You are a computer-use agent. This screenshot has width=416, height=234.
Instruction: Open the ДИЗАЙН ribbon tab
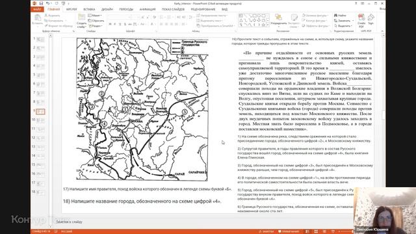pyautogui.click(x=107, y=9)
